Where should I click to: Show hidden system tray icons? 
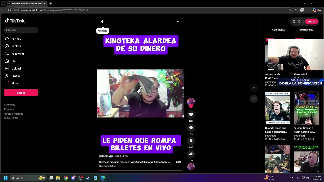tap(292, 178)
